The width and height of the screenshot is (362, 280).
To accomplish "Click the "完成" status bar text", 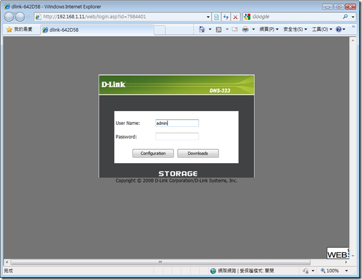I will [x=8, y=271].
